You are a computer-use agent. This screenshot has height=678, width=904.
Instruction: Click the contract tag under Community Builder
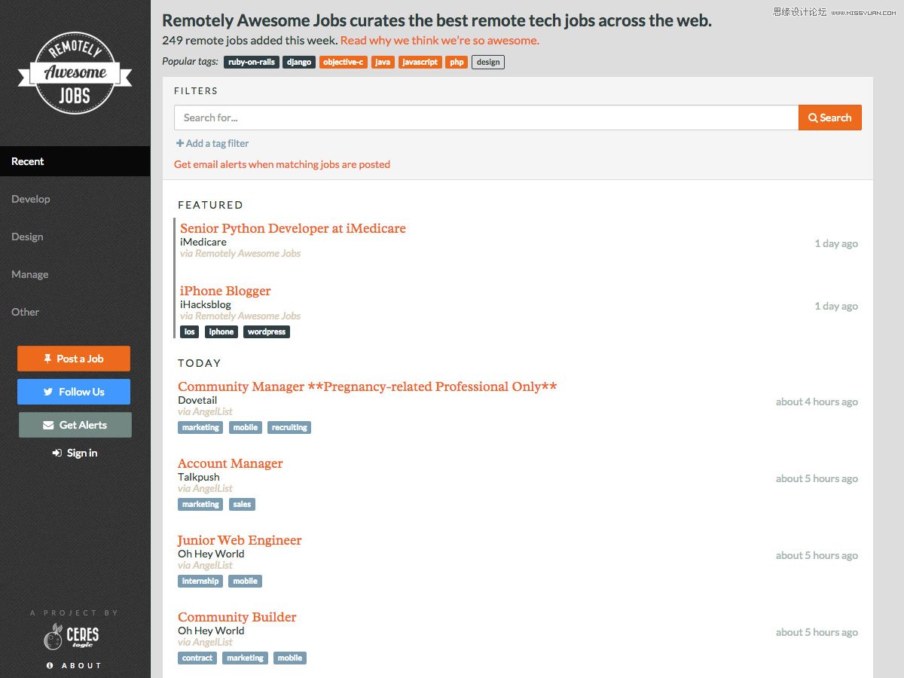pos(197,658)
